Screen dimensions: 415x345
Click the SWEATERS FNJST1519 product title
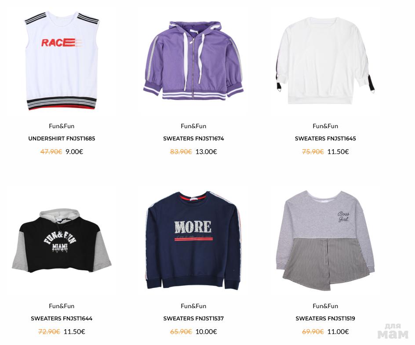click(x=325, y=318)
